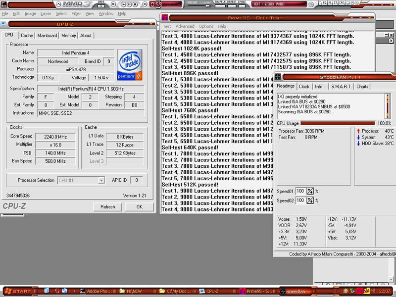The height and width of the screenshot is (297, 396).
Task: Open the Filter menu in Photoshop
Action: (76, 14)
